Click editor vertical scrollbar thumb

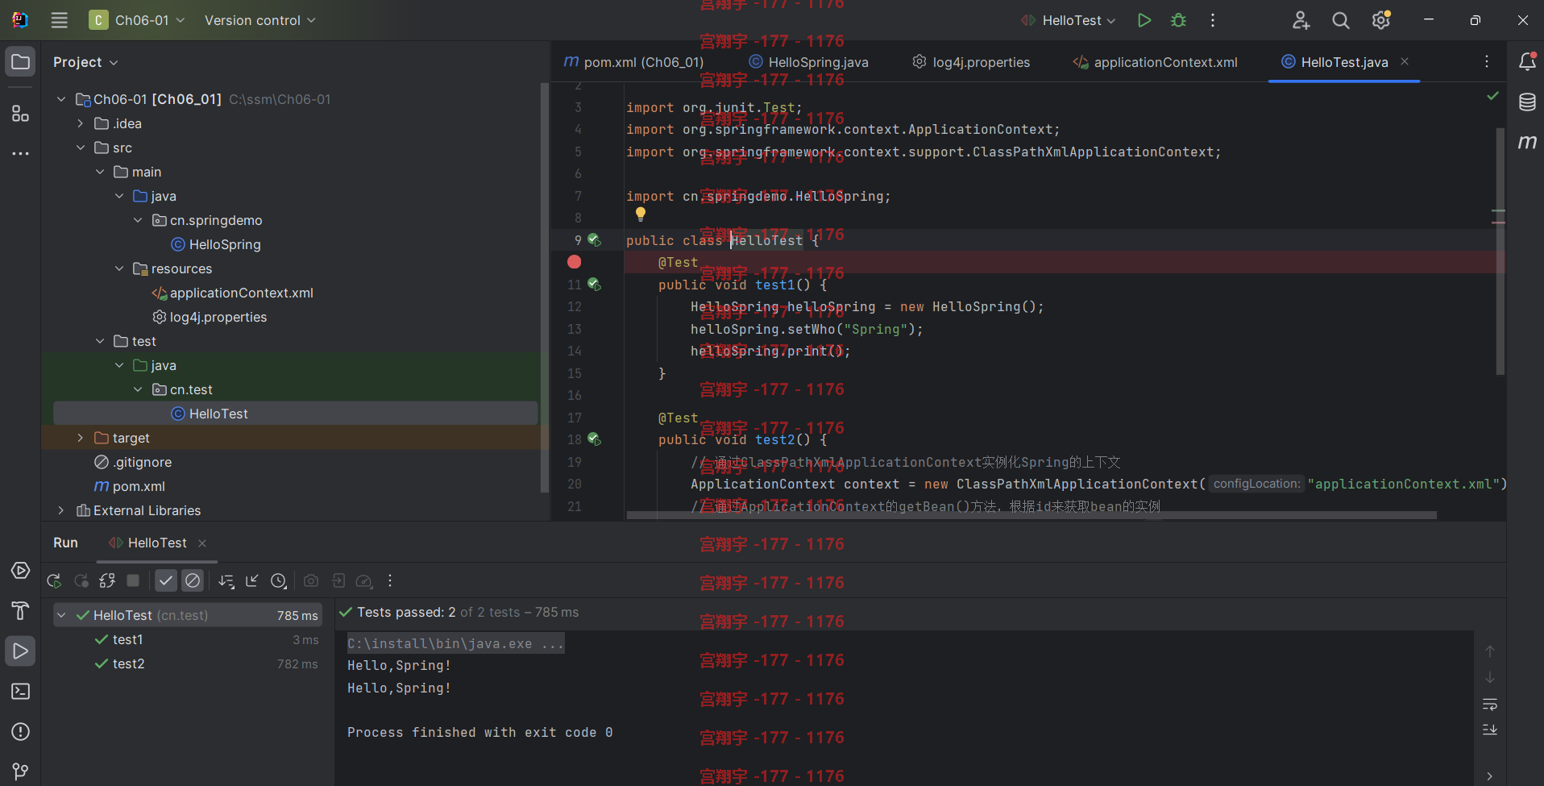[1500, 251]
